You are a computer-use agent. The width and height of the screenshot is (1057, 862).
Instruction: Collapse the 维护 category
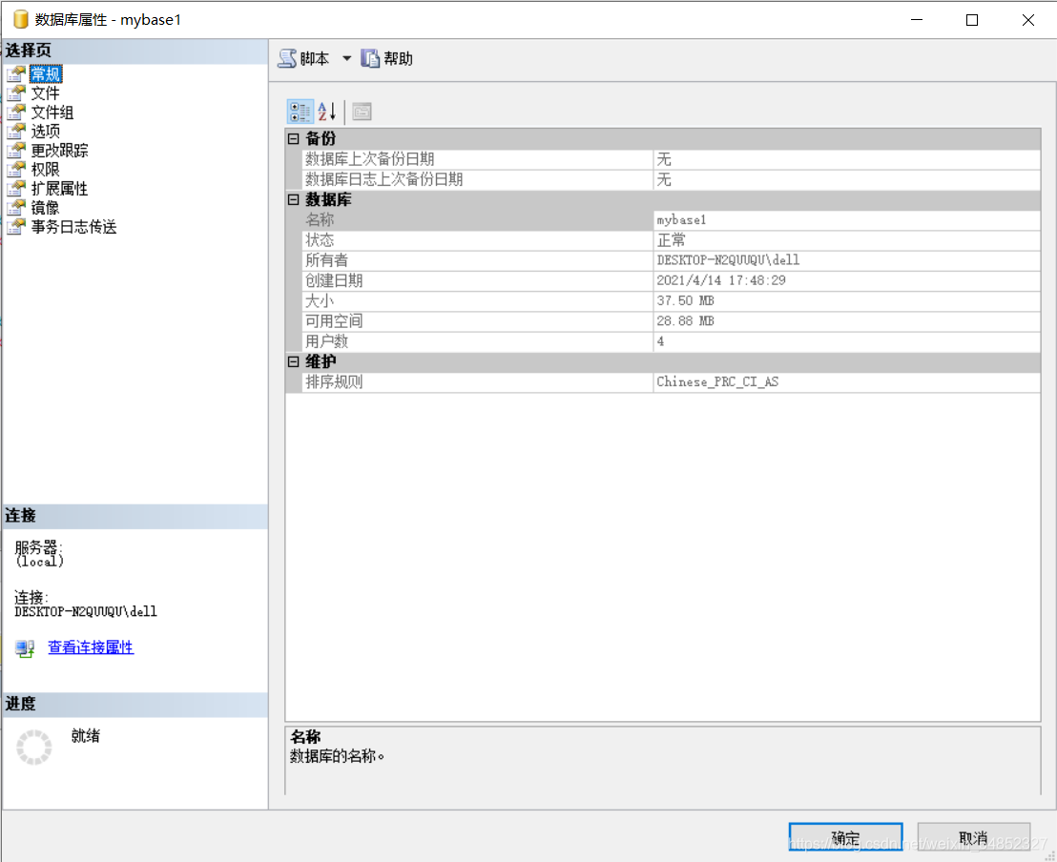(x=293, y=362)
